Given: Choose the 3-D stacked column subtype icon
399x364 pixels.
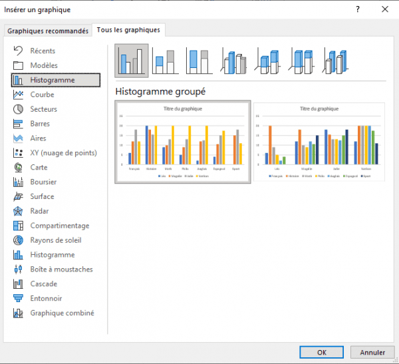Looking at the screenshot, I should (x=267, y=61).
